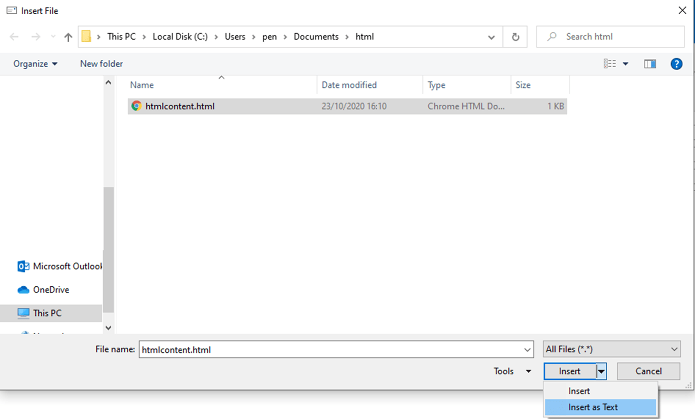Expand the address bar history chevron
695x419 pixels.
click(x=491, y=37)
